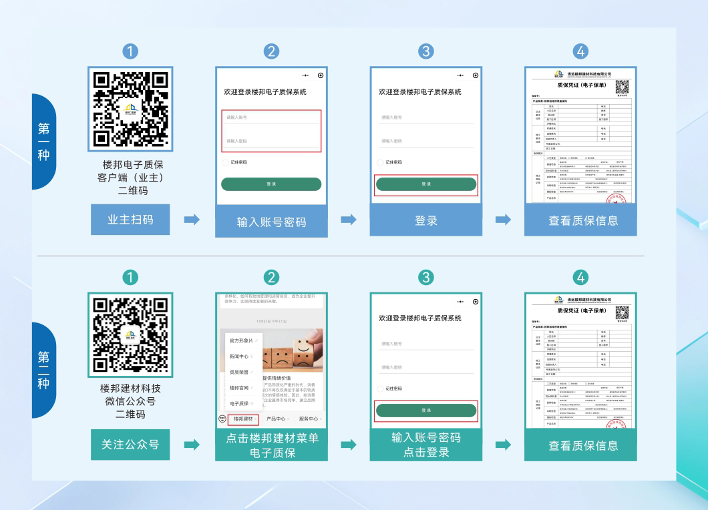Open the 楼邦建材 bottom menu tab

point(243,419)
